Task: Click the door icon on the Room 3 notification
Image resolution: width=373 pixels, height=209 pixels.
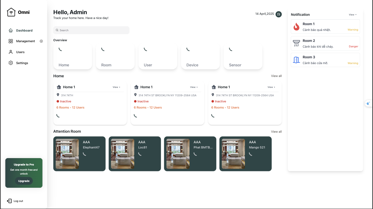Action: coord(297,60)
